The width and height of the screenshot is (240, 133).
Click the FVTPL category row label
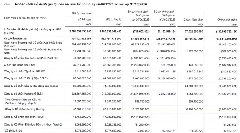pyautogui.click(x=33, y=31)
